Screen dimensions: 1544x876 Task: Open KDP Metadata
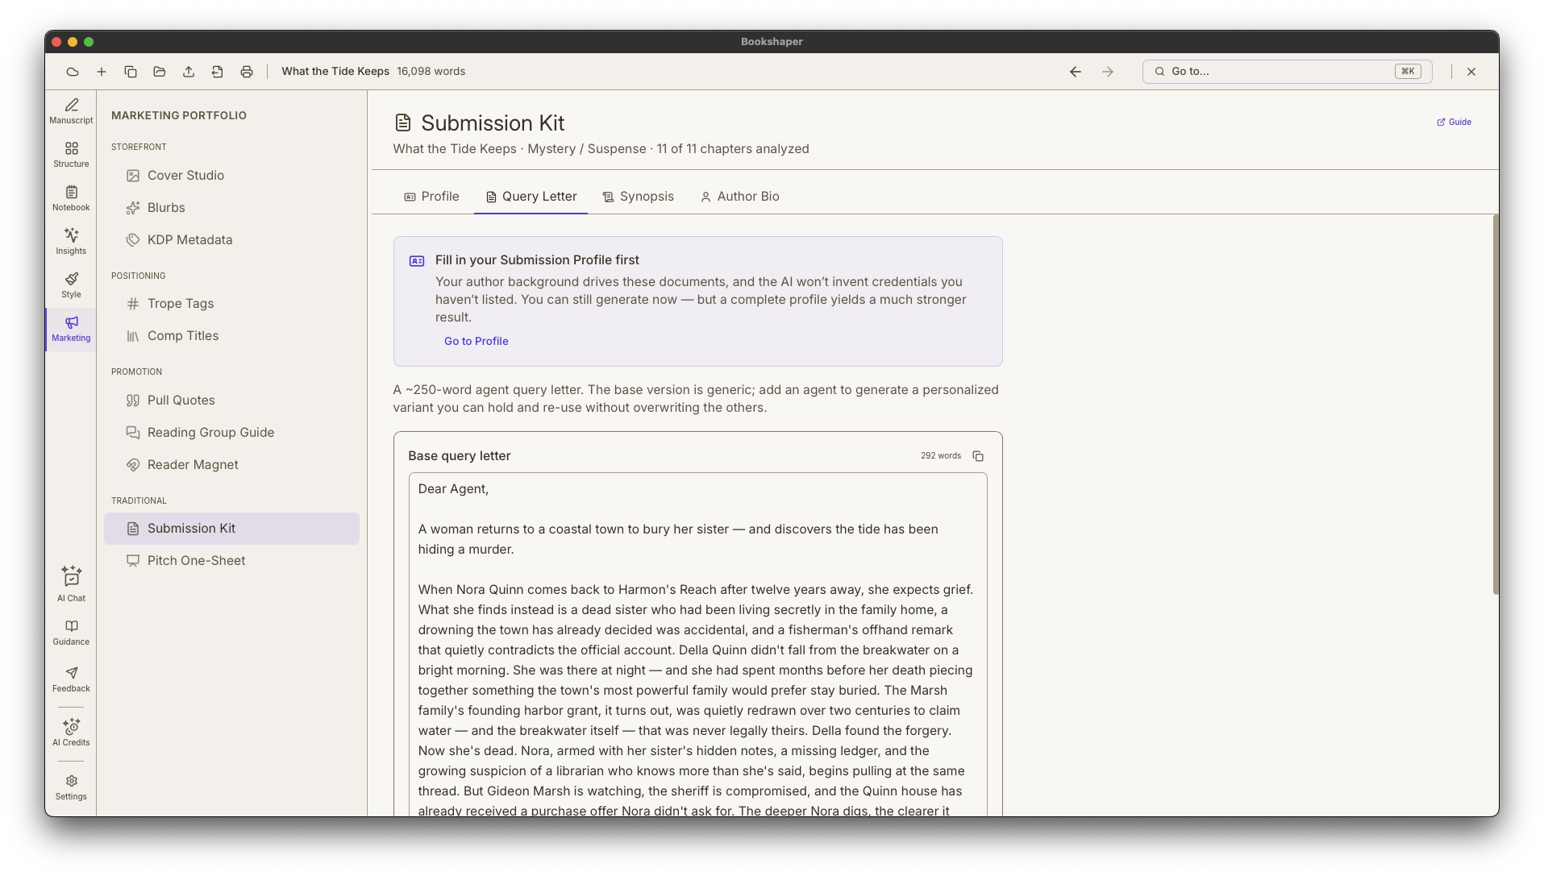point(231,240)
